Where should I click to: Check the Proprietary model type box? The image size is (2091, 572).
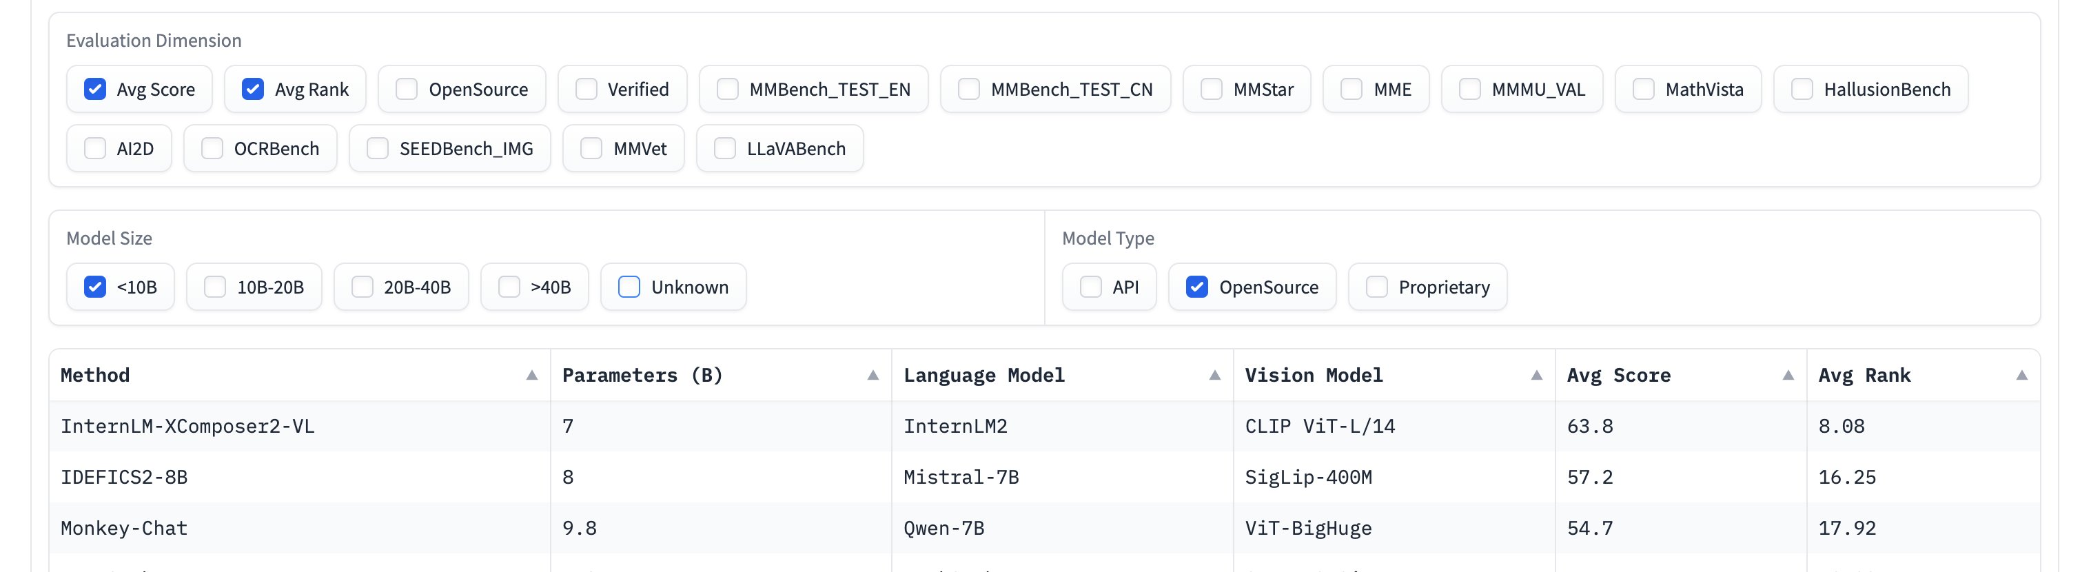(1377, 287)
